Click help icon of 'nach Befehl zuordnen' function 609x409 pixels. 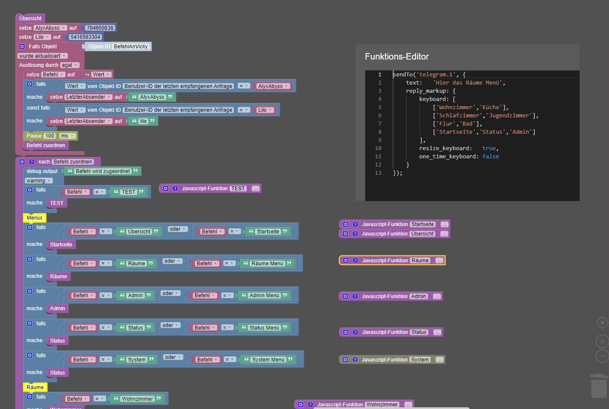tap(32, 162)
